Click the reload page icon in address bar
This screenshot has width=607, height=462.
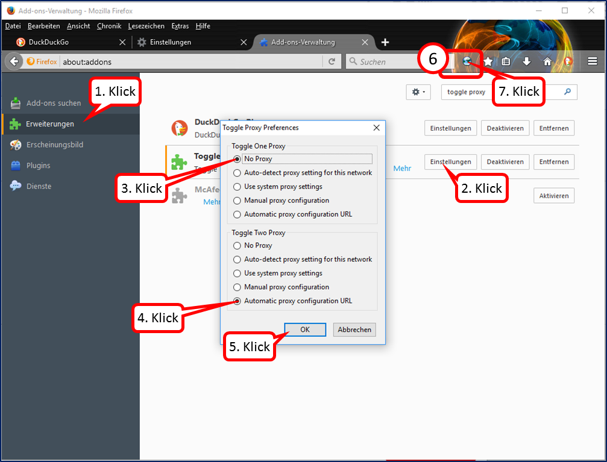(332, 61)
